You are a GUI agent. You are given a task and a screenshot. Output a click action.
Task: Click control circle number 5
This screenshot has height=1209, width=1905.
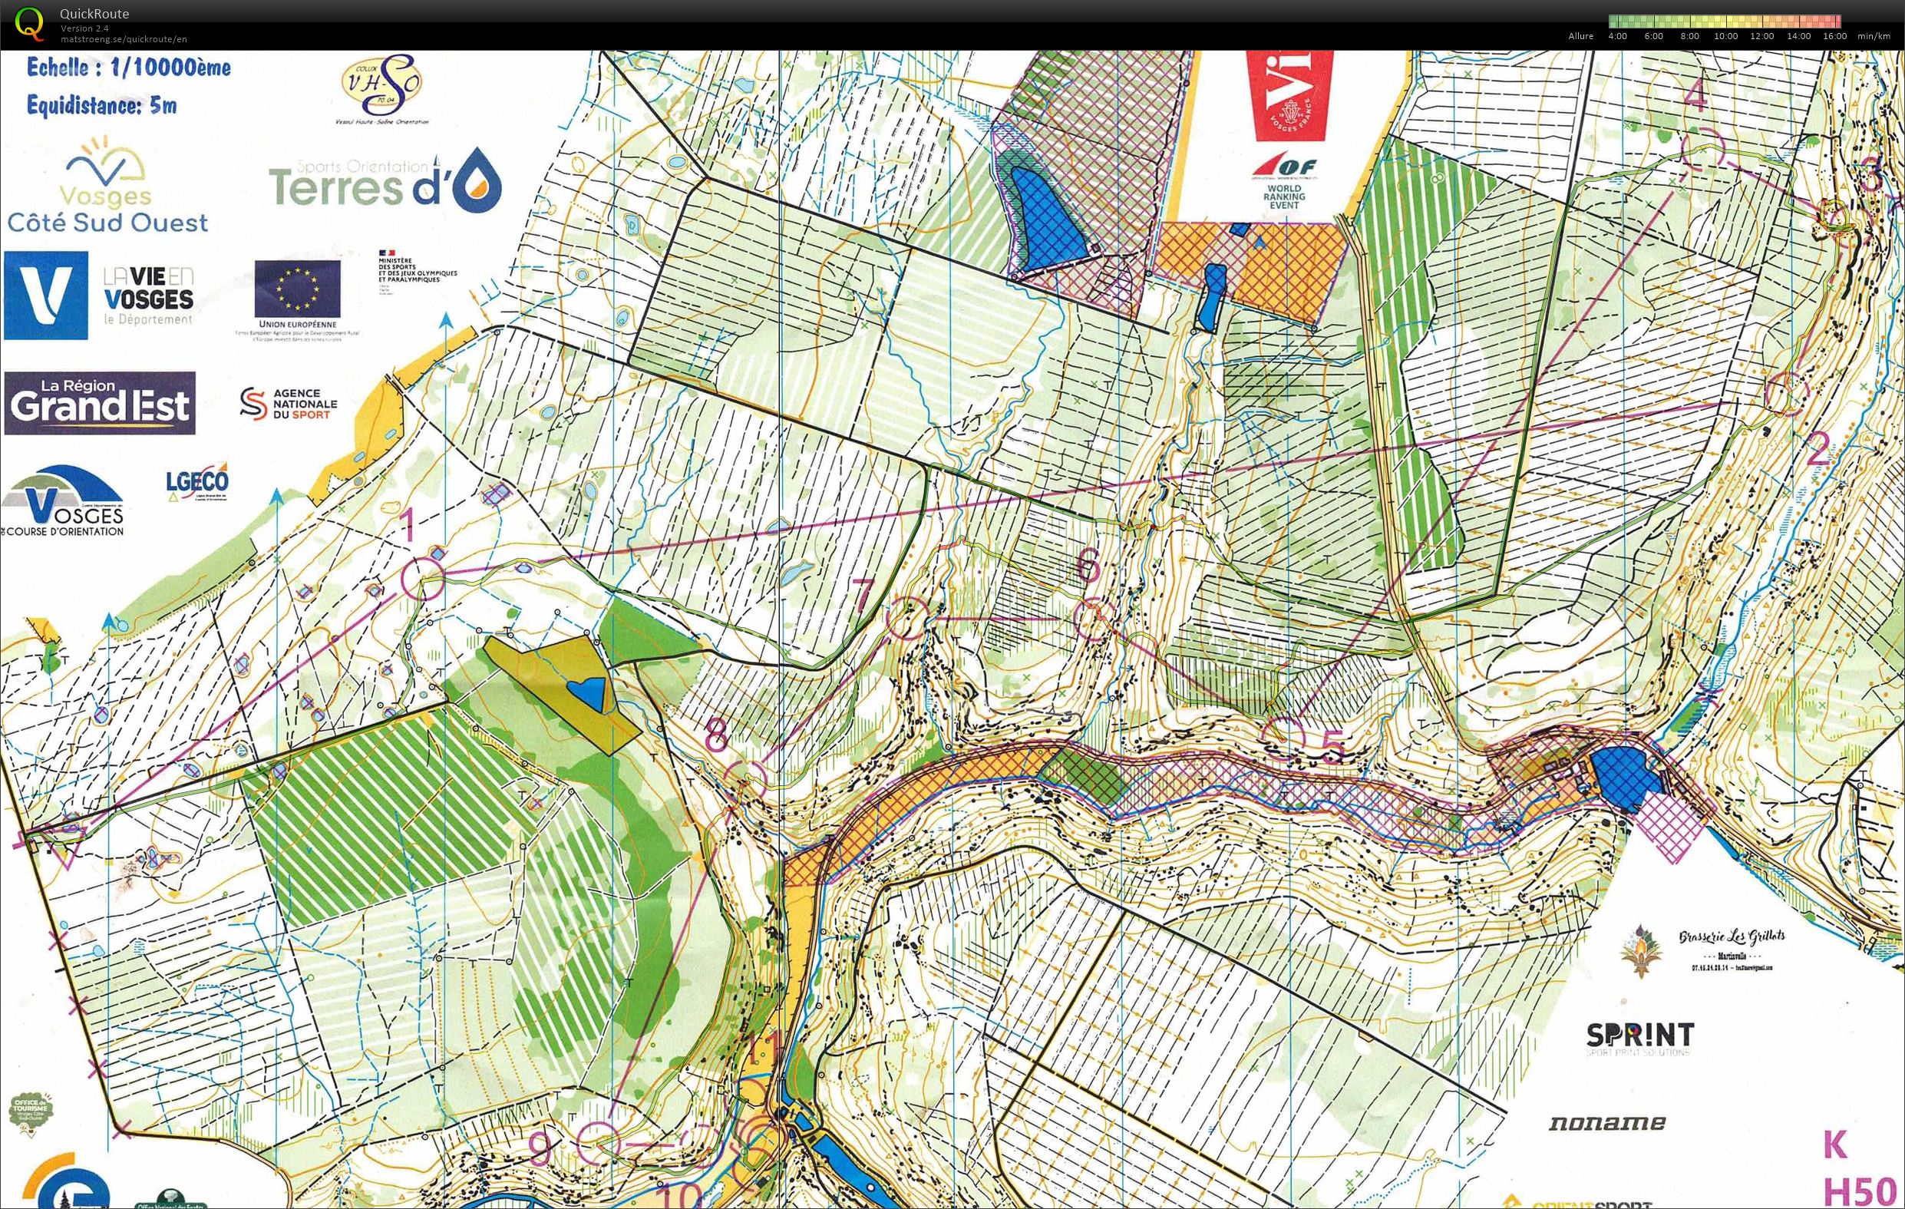click(x=1283, y=738)
